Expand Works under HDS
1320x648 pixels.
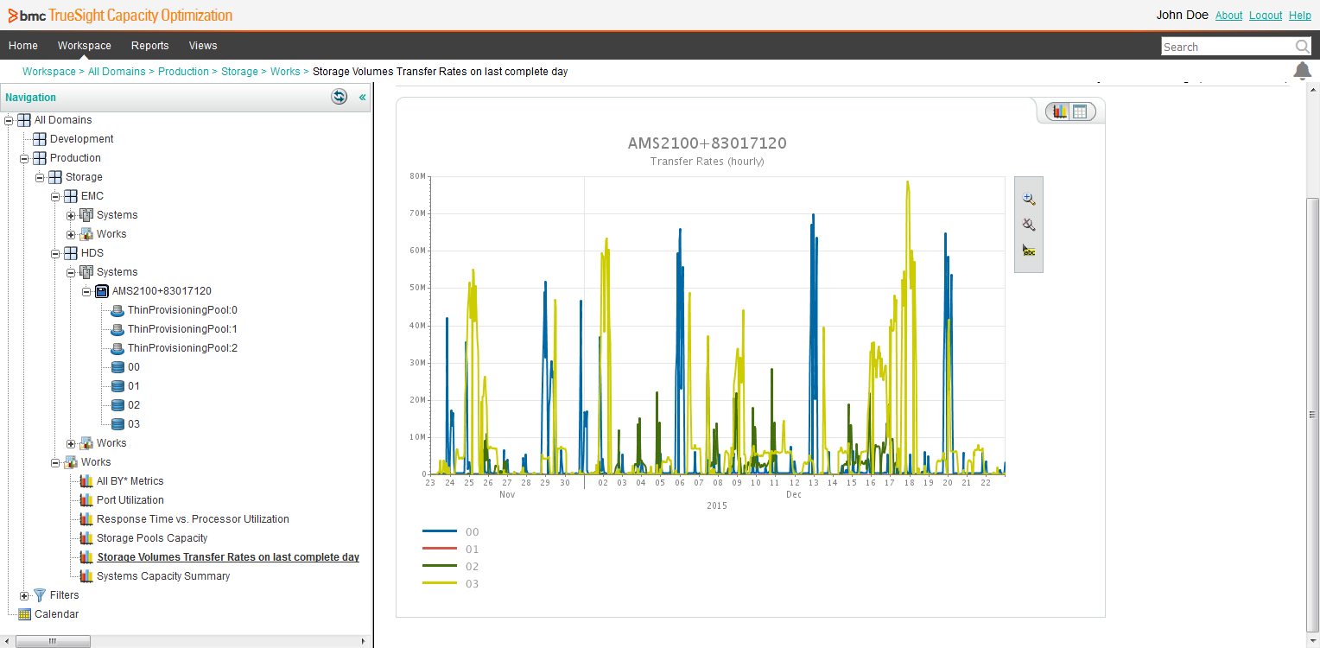coord(71,443)
